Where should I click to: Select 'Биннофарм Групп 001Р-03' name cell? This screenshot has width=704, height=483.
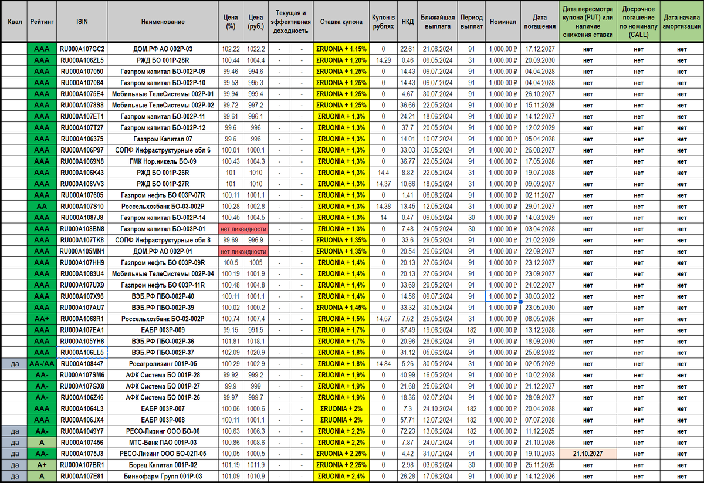pyautogui.click(x=163, y=476)
